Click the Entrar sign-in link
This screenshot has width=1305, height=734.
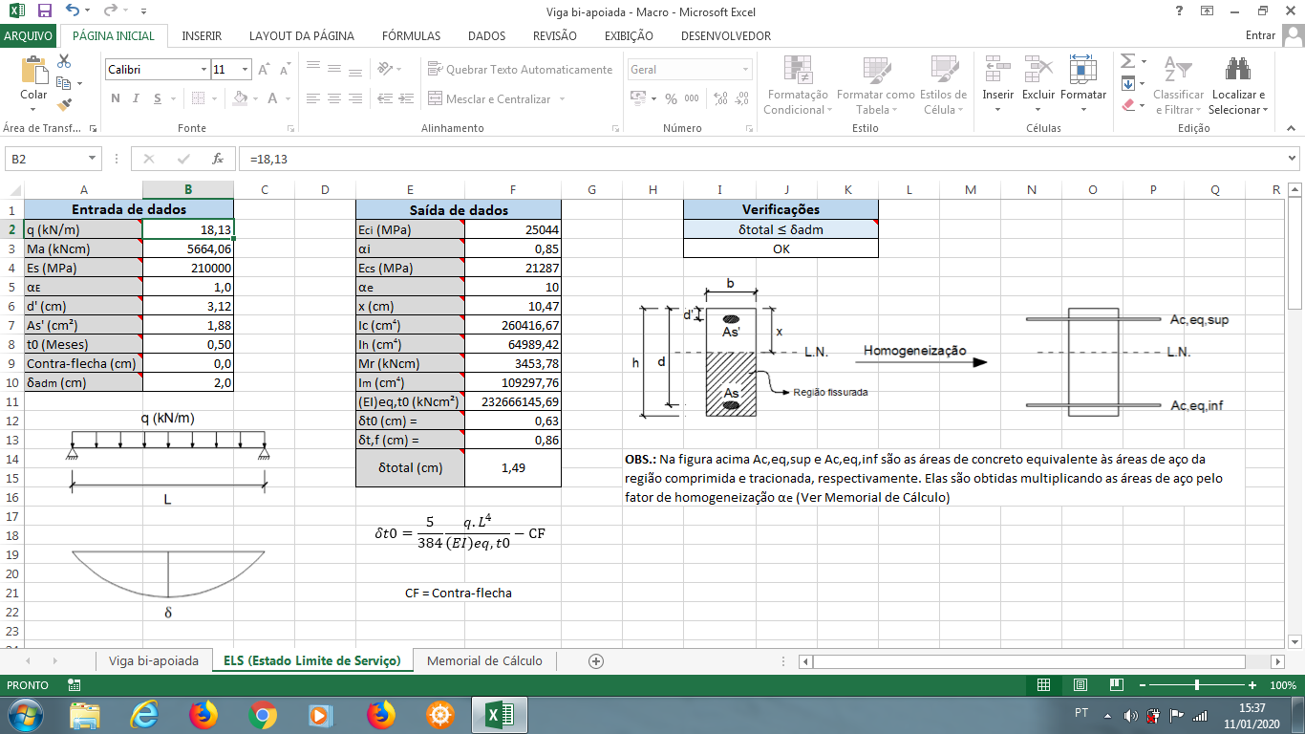(x=1260, y=35)
